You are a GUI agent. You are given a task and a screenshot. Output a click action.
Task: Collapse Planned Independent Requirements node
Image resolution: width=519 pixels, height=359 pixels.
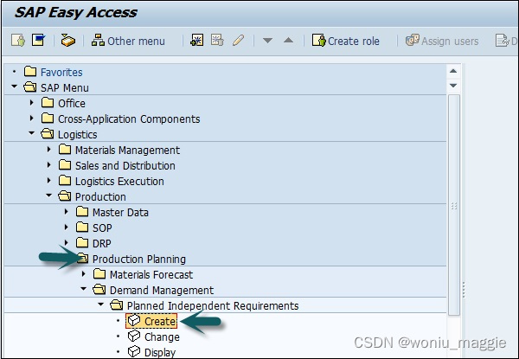pos(100,305)
